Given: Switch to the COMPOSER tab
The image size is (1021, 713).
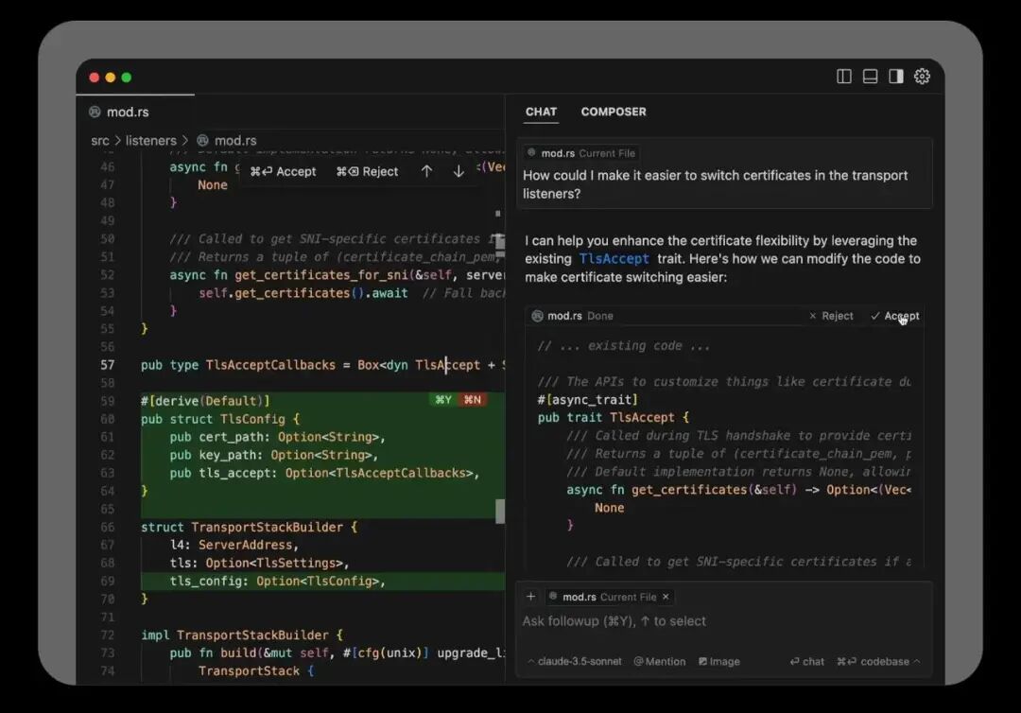Looking at the screenshot, I should coord(614,112).
